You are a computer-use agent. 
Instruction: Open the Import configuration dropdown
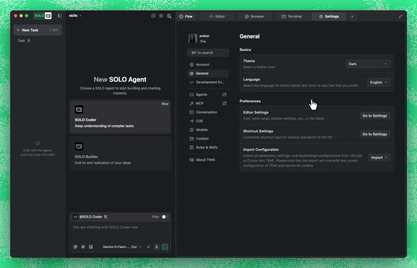point(379,157)
